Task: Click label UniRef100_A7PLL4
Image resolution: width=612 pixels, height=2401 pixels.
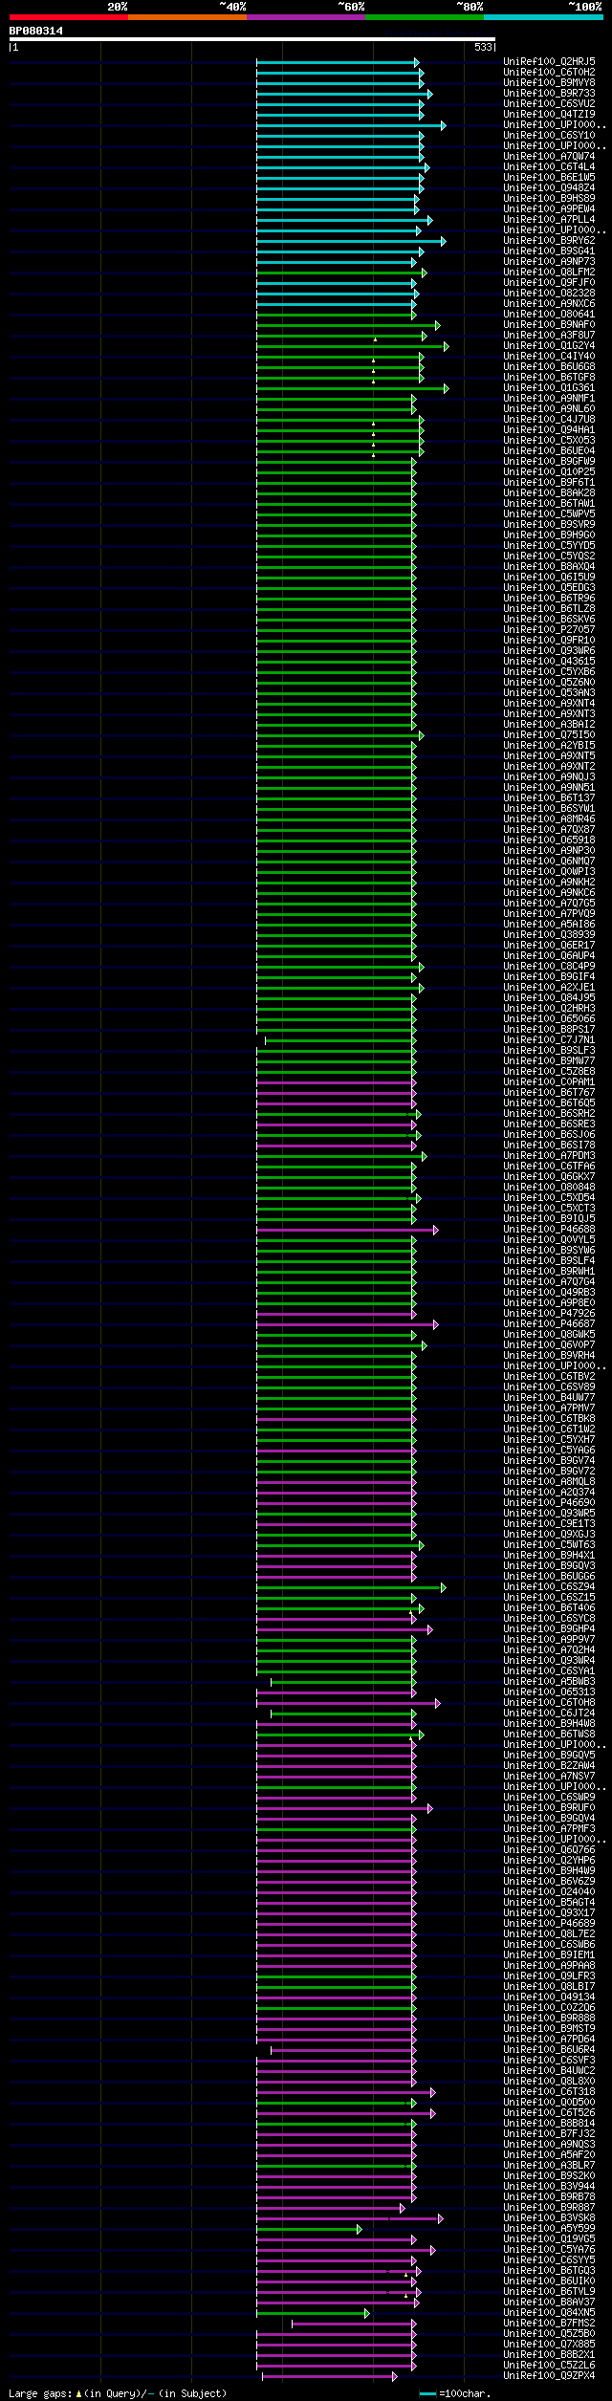Action: (x=549, y=219)
